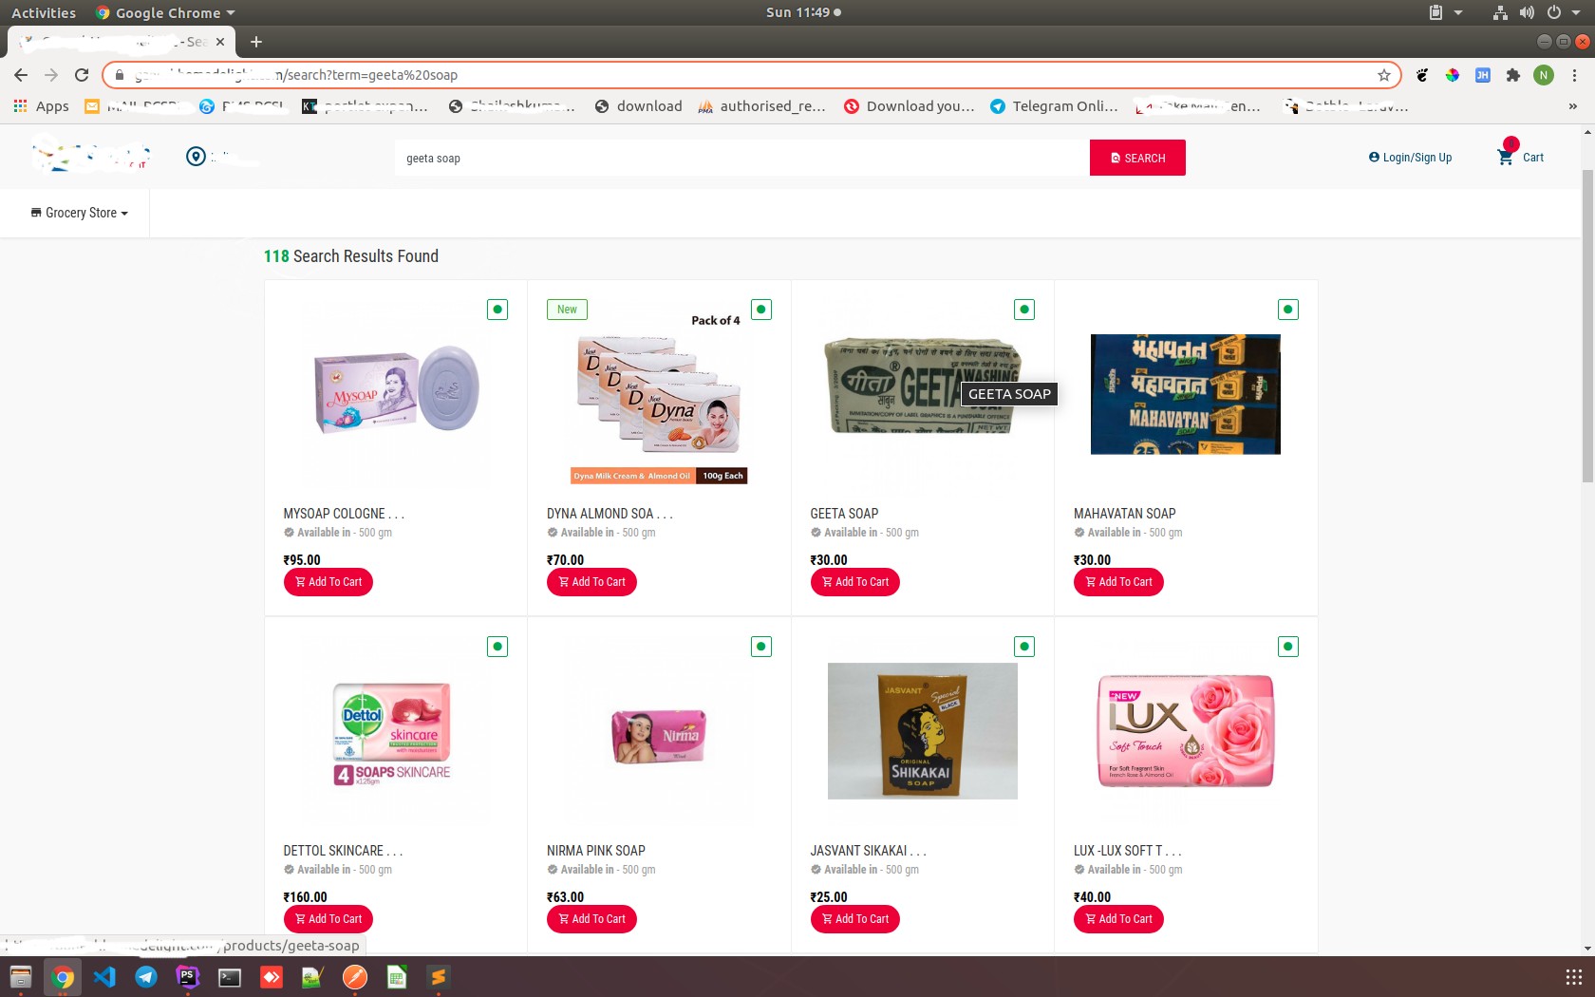Open Mahavatan soap product image
Viewport: 1595px width, 997px height.
coord(1185,394)
